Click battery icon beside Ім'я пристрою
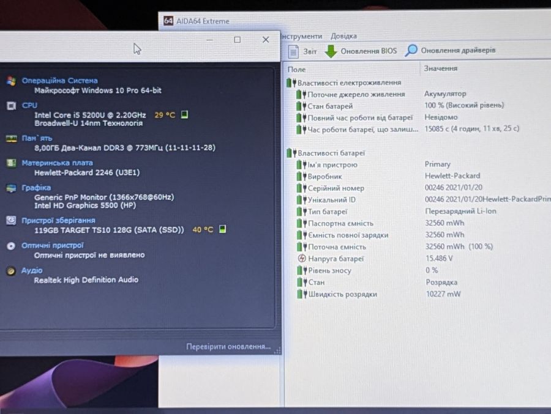The height and width of the screenshot is (414, 551). pos(301,164)
